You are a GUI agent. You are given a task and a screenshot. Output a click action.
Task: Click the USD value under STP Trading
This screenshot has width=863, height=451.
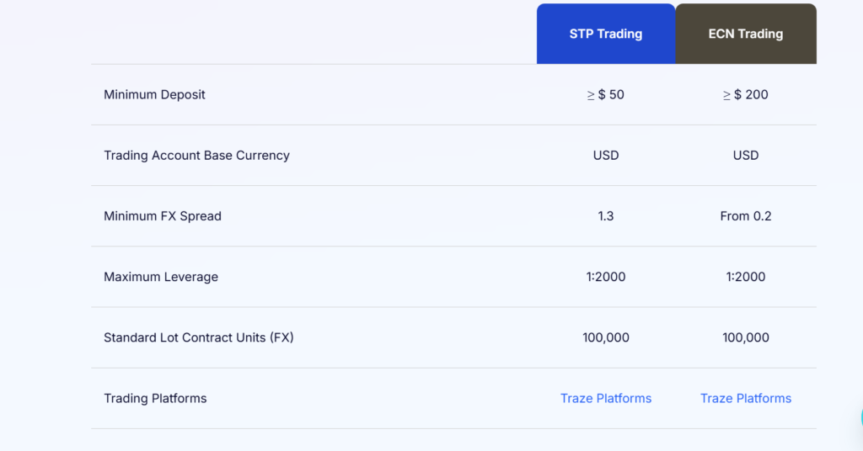click(606, 156)
